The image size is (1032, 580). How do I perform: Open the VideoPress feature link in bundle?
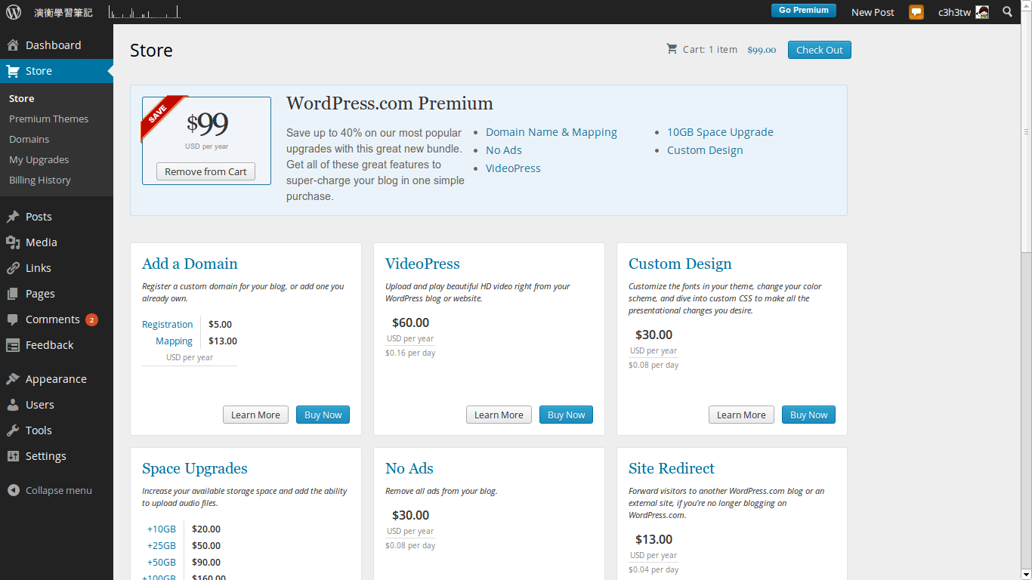click(x=513, y=168)
